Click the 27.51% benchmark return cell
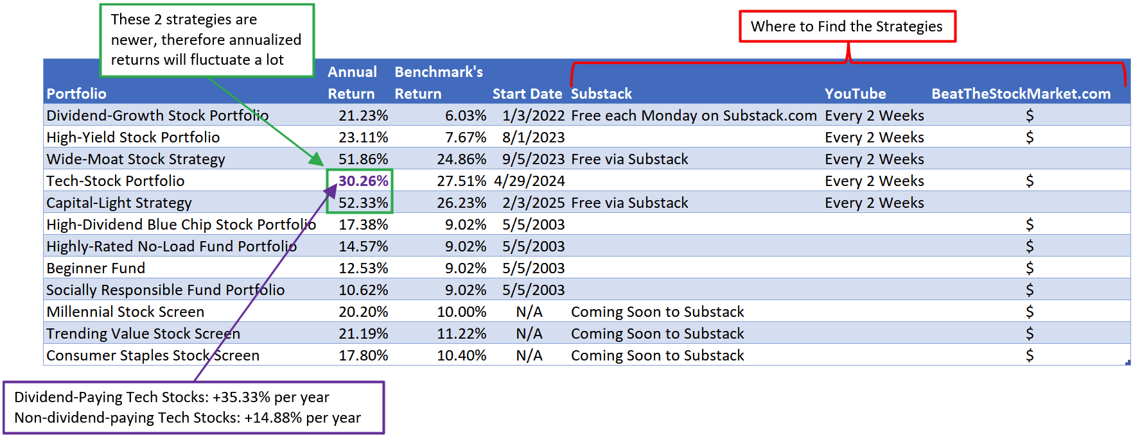 click(462, 181)
